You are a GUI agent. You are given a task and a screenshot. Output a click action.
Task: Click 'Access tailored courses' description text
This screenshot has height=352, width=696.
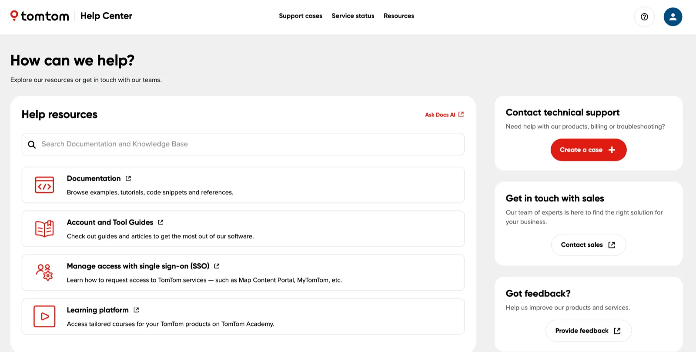(171, 324)
